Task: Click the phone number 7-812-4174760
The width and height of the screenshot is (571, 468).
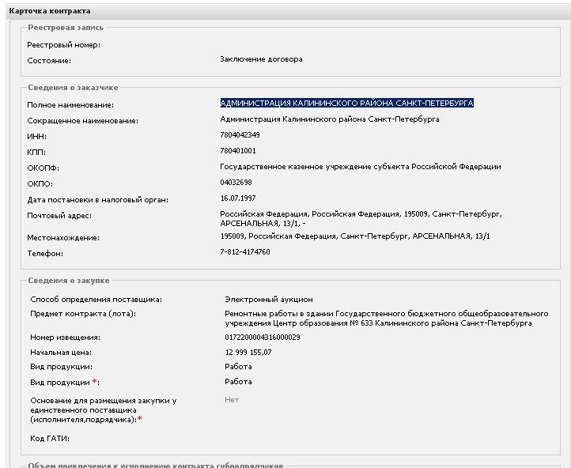Action: [244, 252]
